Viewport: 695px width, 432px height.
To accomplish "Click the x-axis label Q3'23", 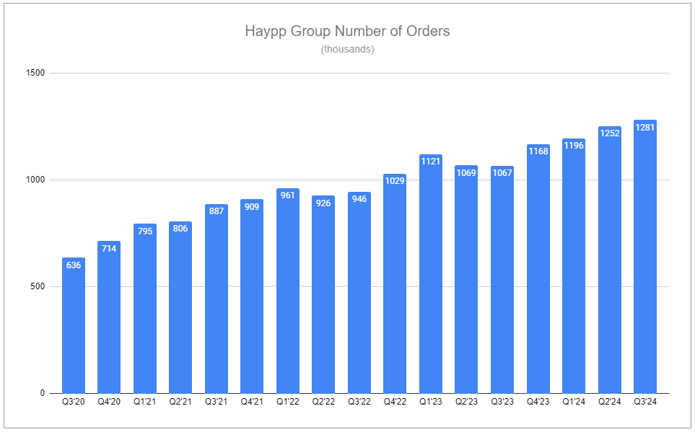I will (x=502, y=402).
